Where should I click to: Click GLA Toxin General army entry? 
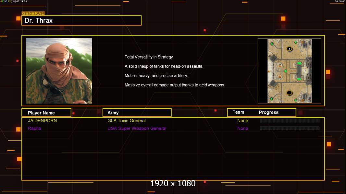click(127, 121)
